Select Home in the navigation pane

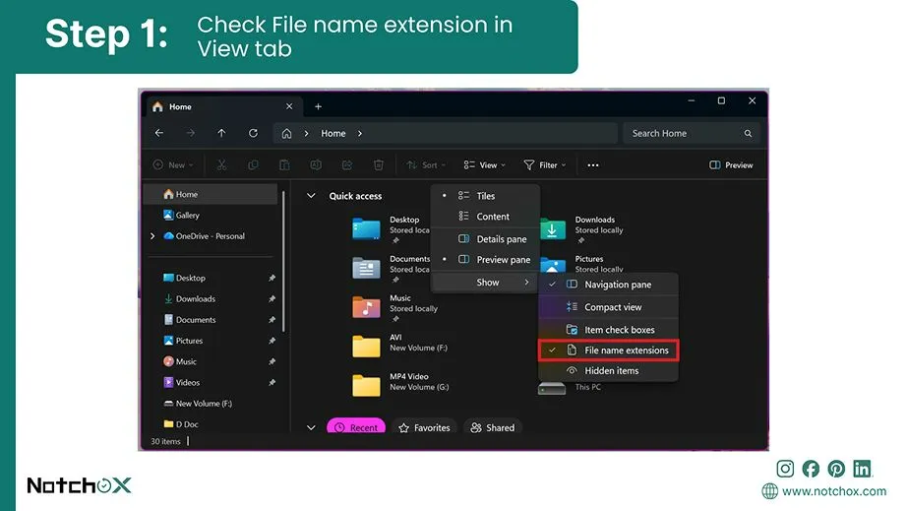coord(210,194)
